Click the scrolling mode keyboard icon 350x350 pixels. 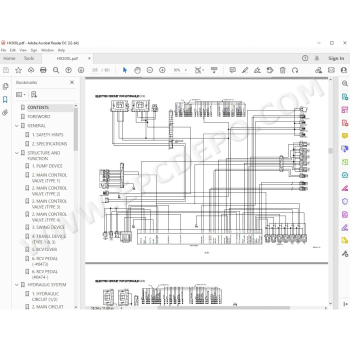[214, 70]
